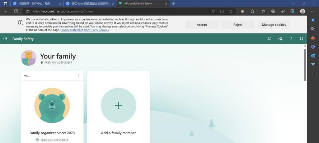Go back with the browser back arrow
Viewport: 319px width, 143px height.
(x=6, y=11)
